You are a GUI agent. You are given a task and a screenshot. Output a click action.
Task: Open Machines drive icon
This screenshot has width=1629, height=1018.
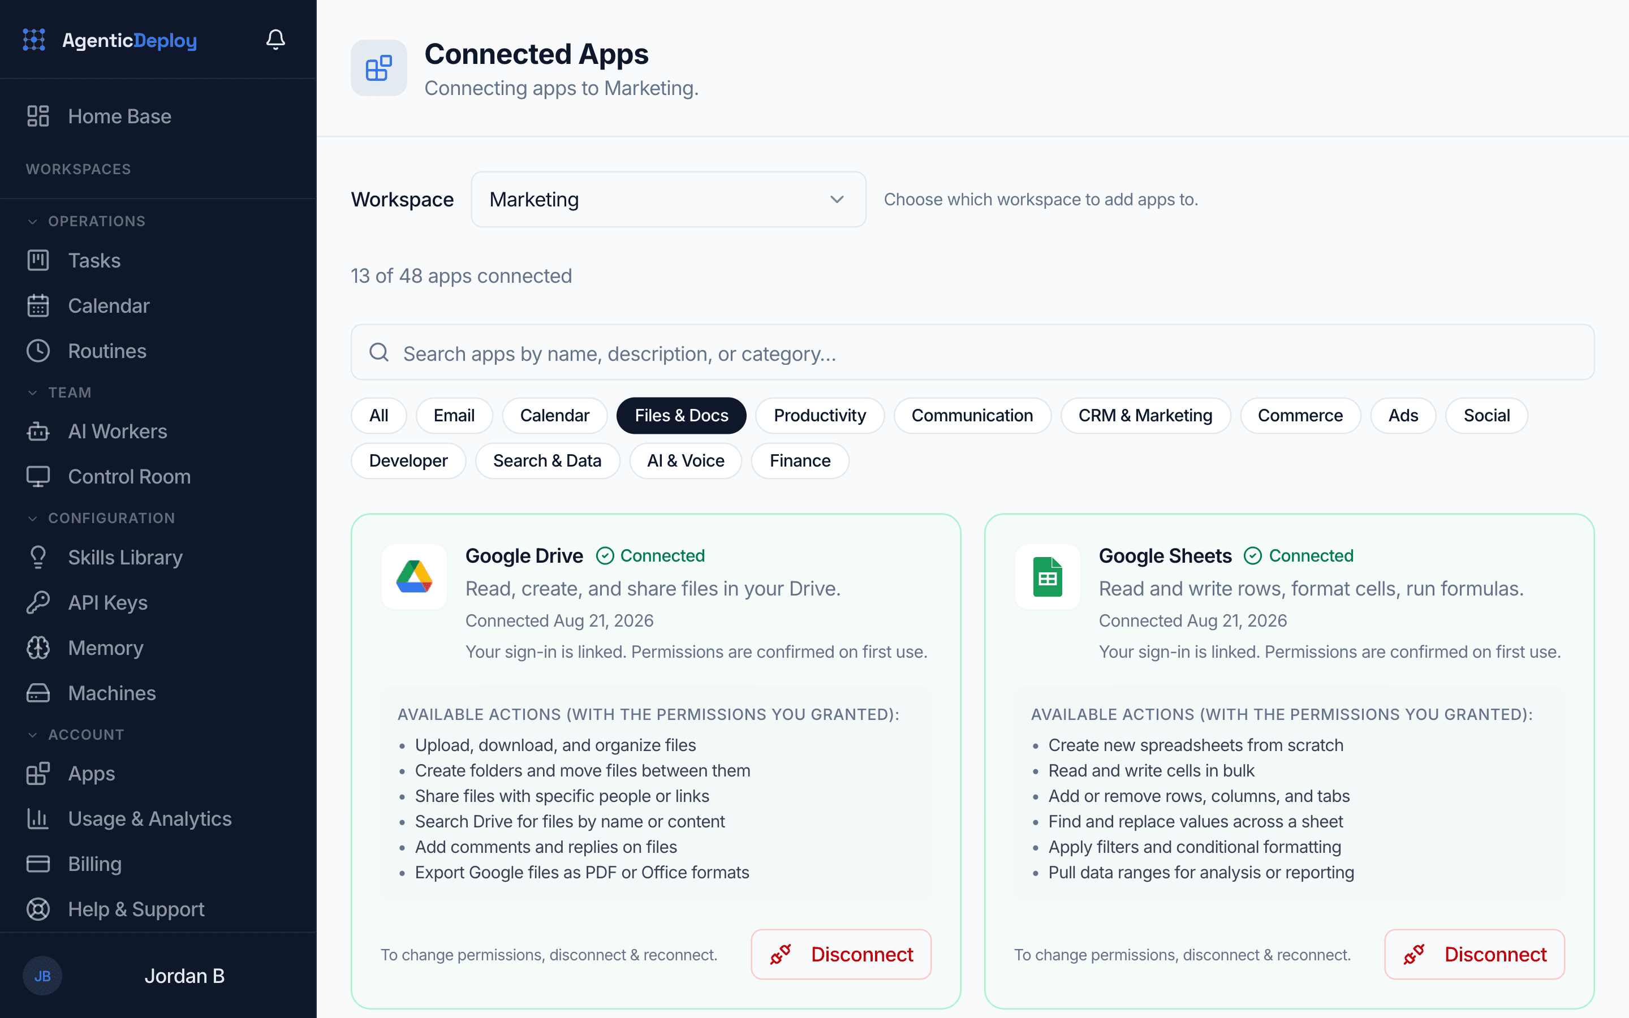pyautogui.click(x=38, y=693)
